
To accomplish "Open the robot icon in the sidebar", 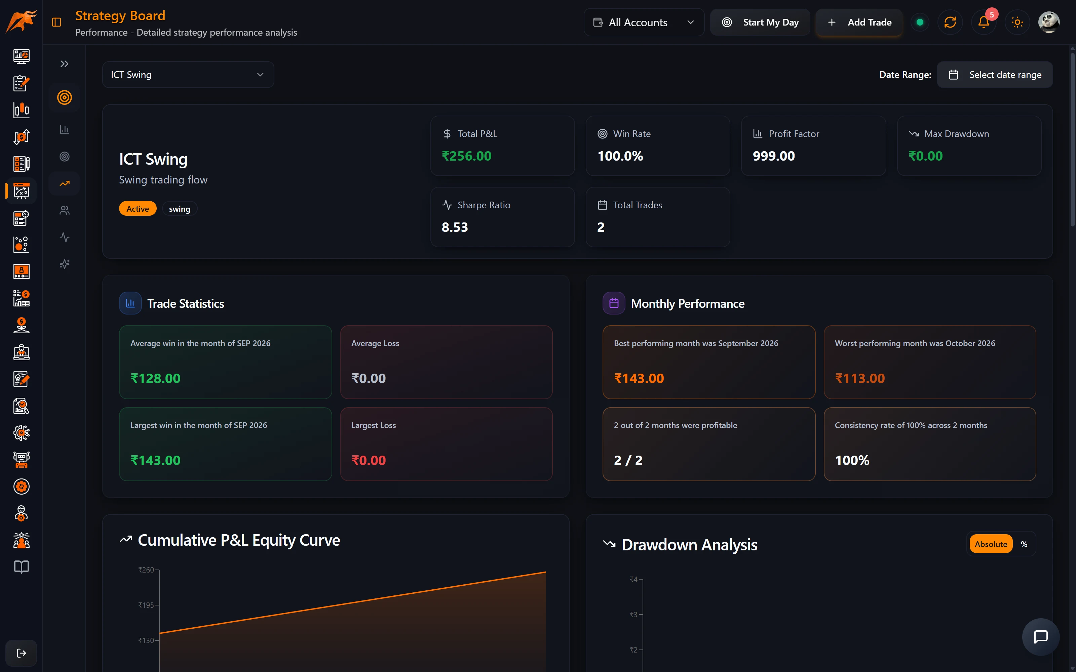I will pos(21,460).
